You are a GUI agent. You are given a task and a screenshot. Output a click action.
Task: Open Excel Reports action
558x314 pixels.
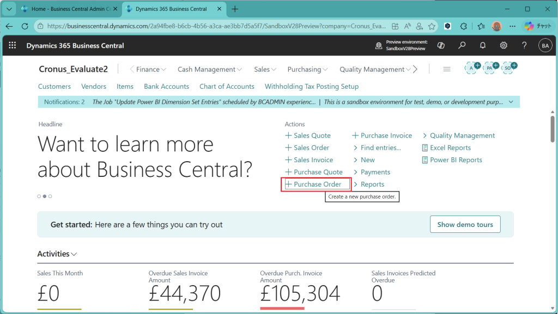450,147
